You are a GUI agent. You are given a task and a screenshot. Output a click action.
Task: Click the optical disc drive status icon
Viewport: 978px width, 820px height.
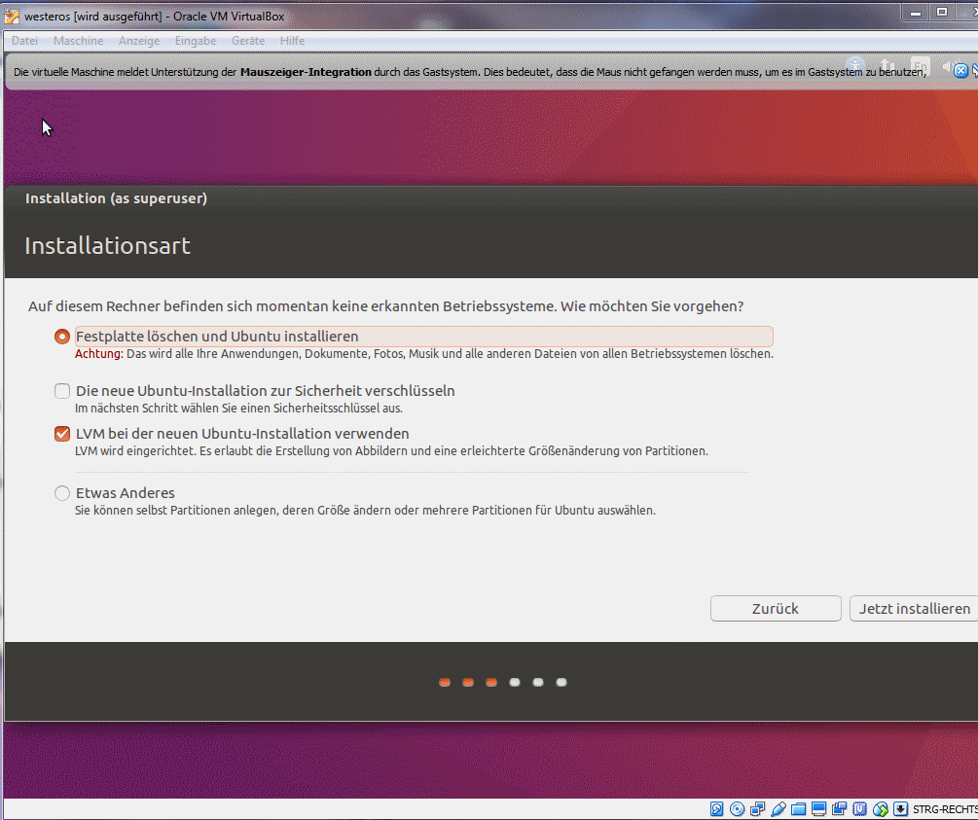(x=738, y=809)
